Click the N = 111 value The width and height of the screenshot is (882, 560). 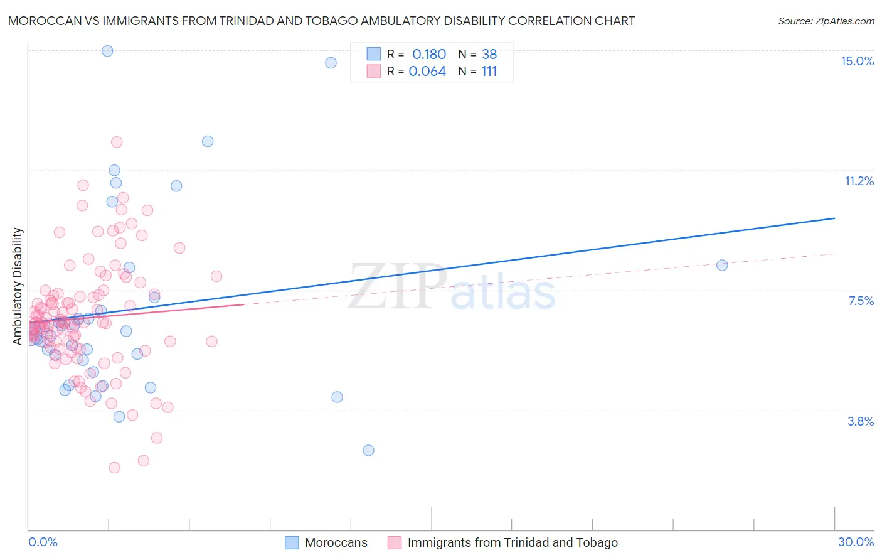point(477,71)
